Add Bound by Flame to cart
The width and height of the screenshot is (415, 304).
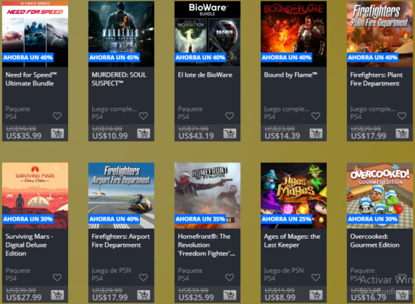pos(316,134)
